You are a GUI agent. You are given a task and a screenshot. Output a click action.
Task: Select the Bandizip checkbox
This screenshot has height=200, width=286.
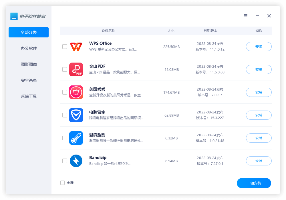pyautogui.click(x=65, y=161)
